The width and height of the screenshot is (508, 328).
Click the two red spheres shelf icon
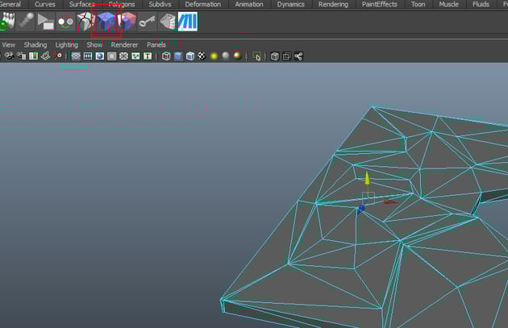65,22
